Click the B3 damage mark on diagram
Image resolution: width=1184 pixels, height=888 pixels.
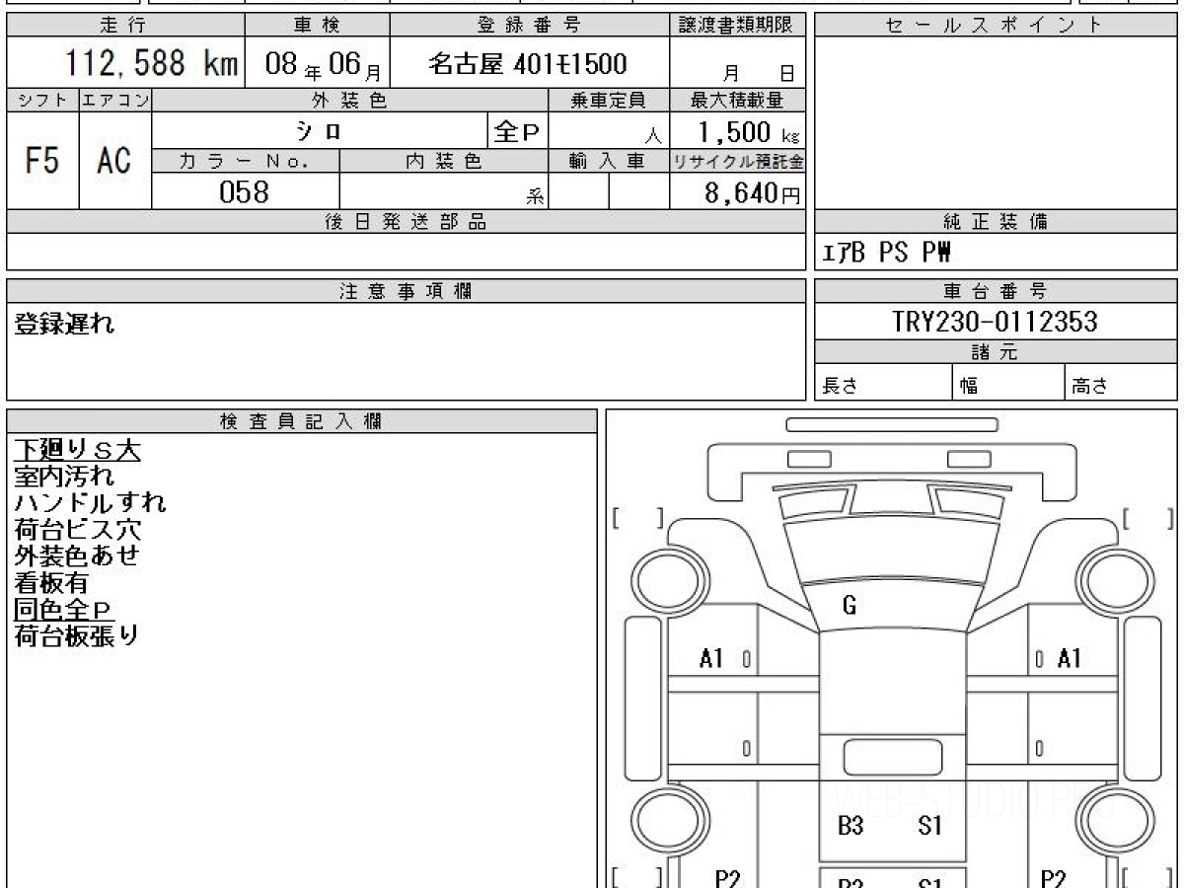pyautogui.click(x=851, y=827)
